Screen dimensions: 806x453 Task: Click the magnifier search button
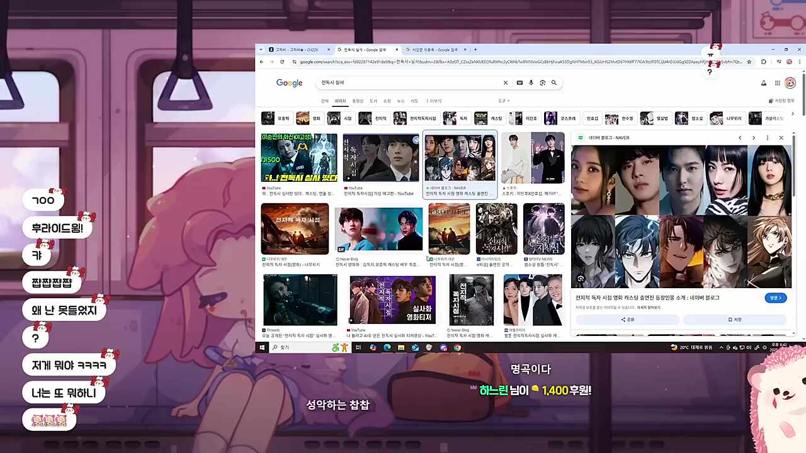click(554, 82)
